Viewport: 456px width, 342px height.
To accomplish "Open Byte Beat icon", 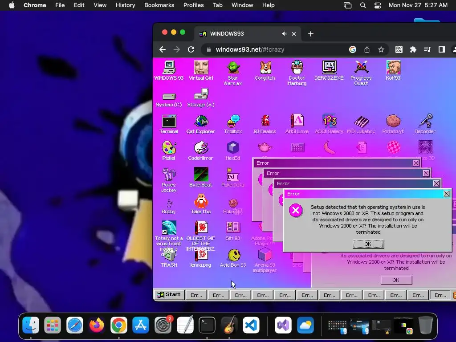I will pos(201,177).
